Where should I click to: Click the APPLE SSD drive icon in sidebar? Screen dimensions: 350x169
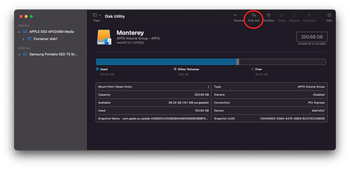click(25, 32)
